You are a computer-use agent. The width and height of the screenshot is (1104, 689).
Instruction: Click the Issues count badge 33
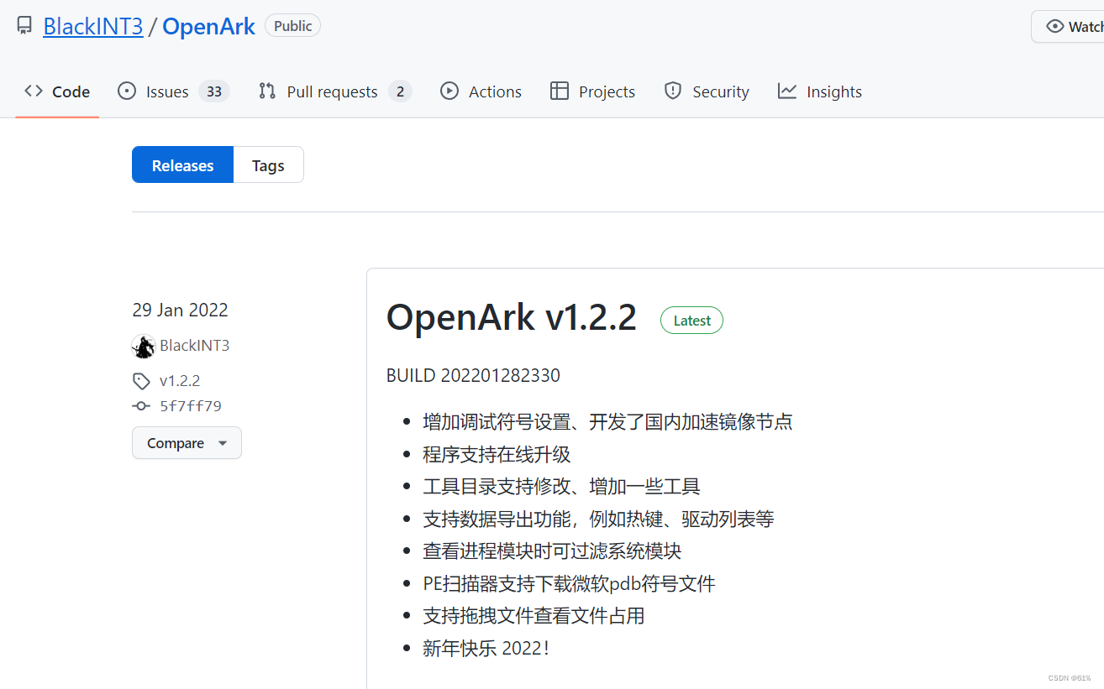[x=214, y=91]
